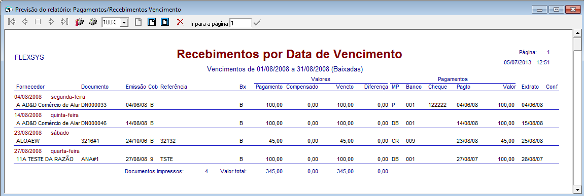Click document 3216#1

[x=90, y=141]
